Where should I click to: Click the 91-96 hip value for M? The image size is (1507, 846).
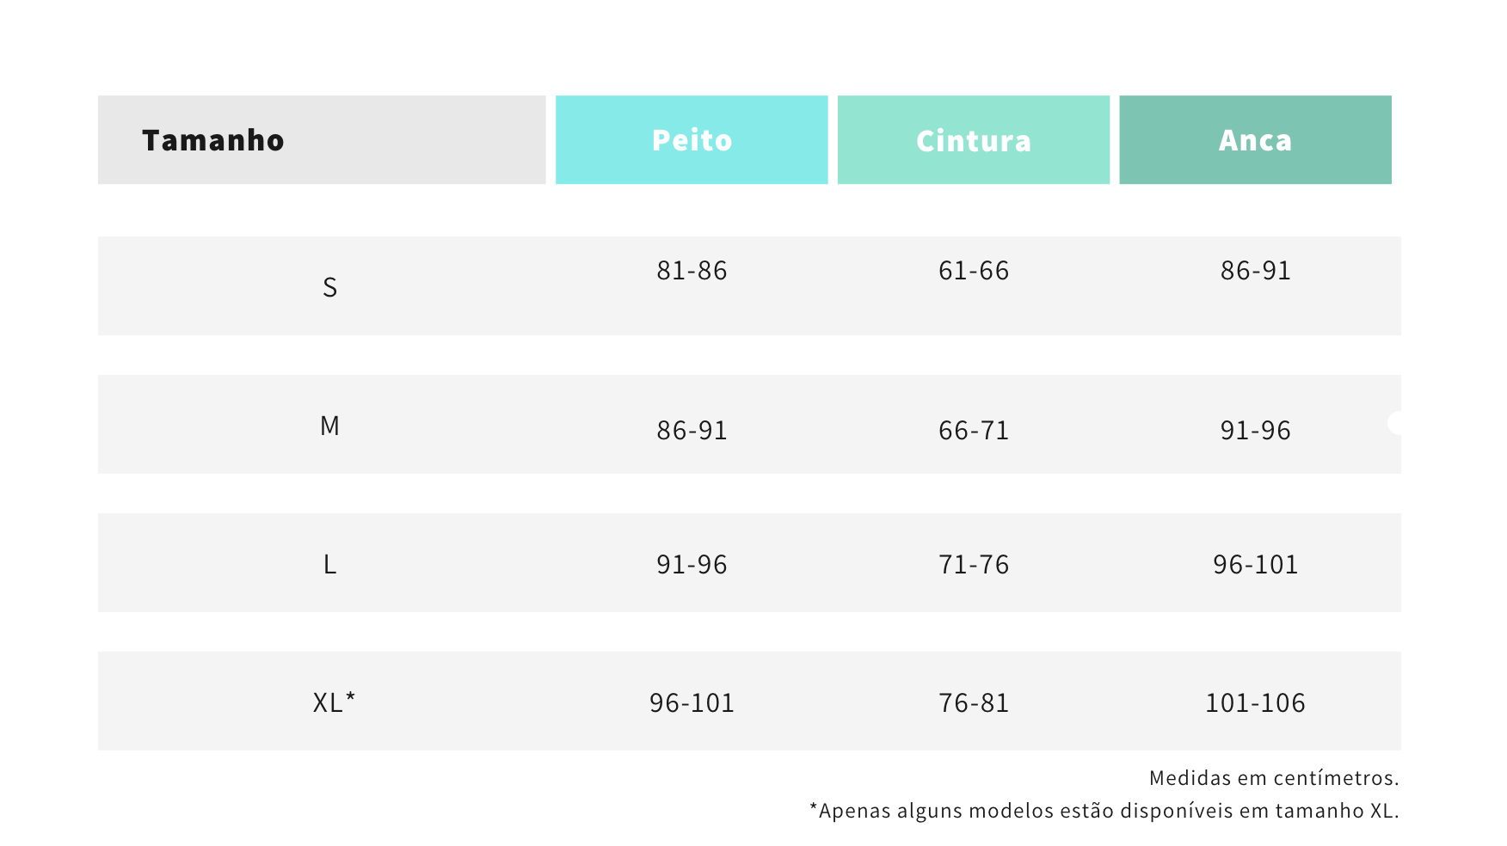click(1255, 430)
